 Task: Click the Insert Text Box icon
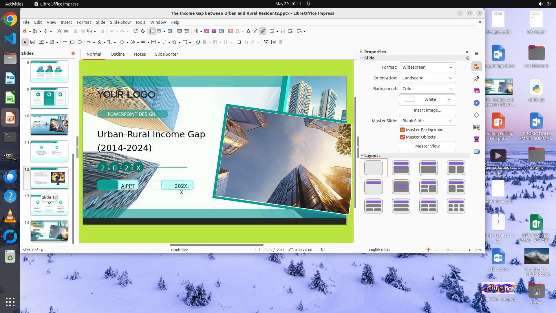click(x=231, y=31)
